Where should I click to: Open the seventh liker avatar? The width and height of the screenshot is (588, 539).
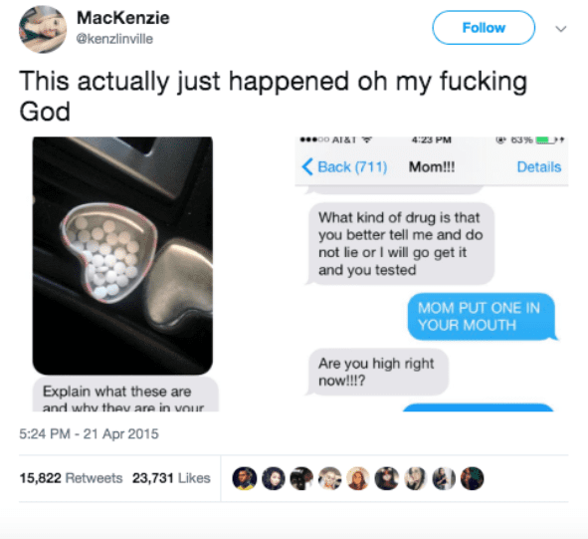(415, 478)
